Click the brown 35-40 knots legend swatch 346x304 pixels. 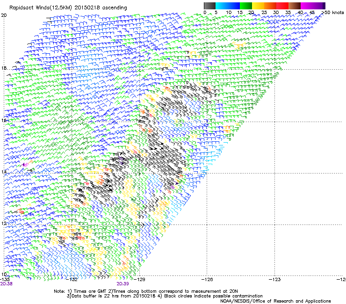(294, 6)
